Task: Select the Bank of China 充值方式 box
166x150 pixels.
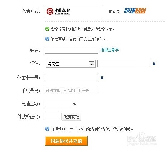Action: [74, 11]
